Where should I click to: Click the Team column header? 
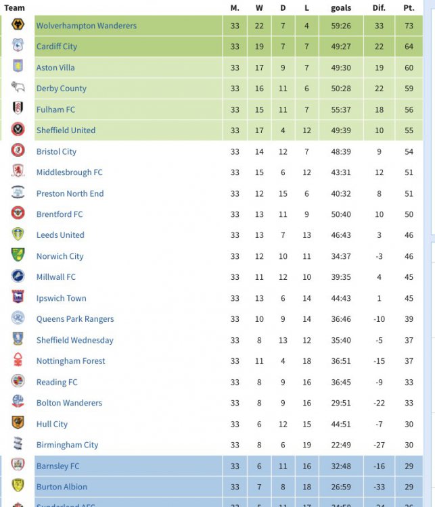pos(14,8)
